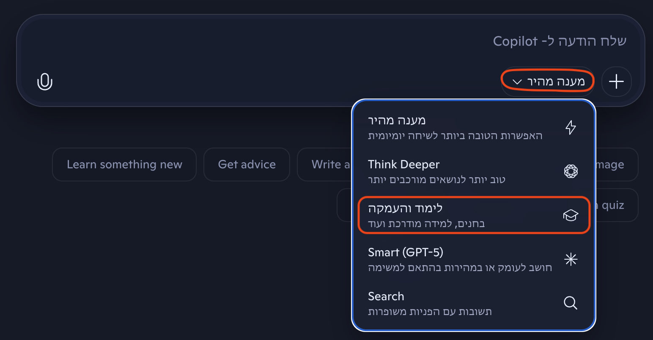Click the Smart GPT-5 asterisk icon
This screenshot has height=340, width=653.
571,259
